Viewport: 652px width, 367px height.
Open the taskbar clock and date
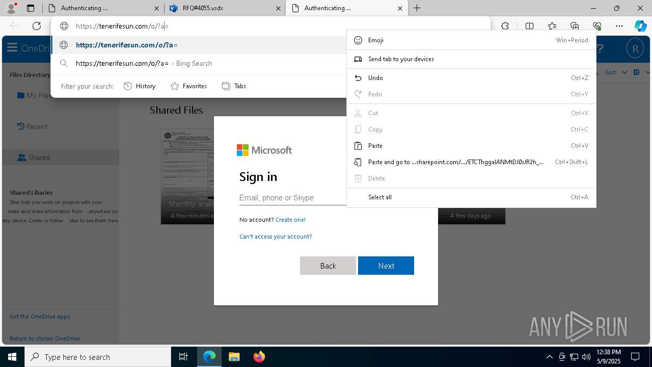[x=608, y=357]
